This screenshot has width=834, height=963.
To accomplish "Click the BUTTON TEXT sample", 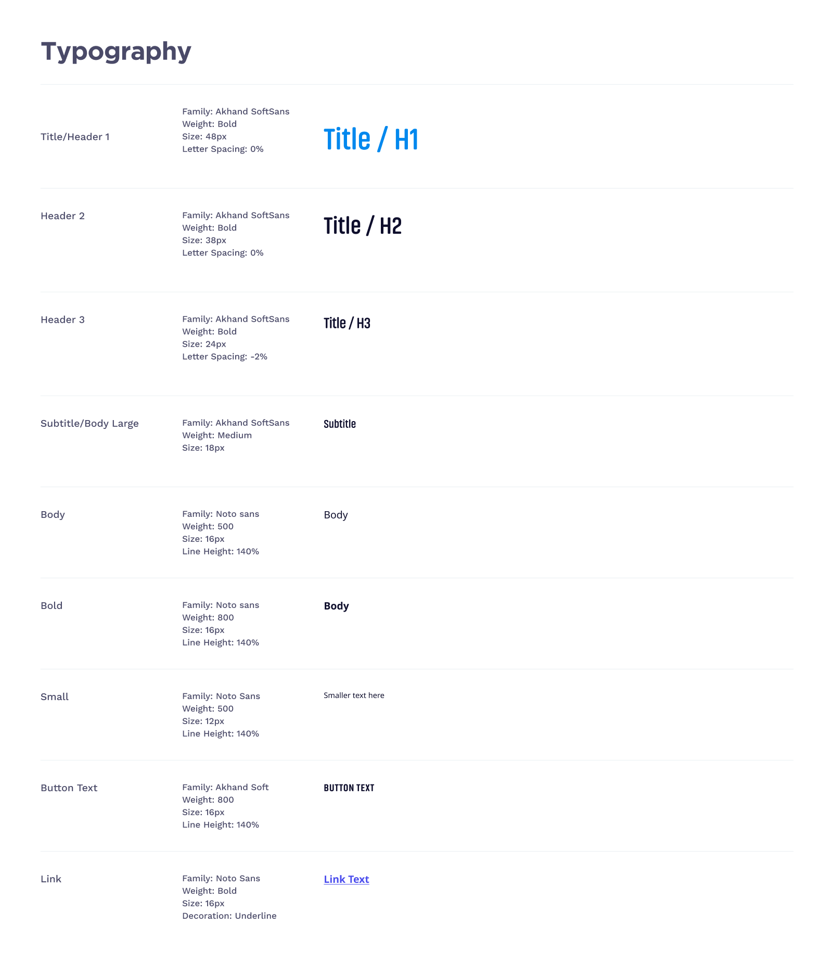I will [349, 788].
